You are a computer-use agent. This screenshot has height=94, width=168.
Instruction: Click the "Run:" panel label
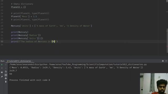click(x=3, y=61)
